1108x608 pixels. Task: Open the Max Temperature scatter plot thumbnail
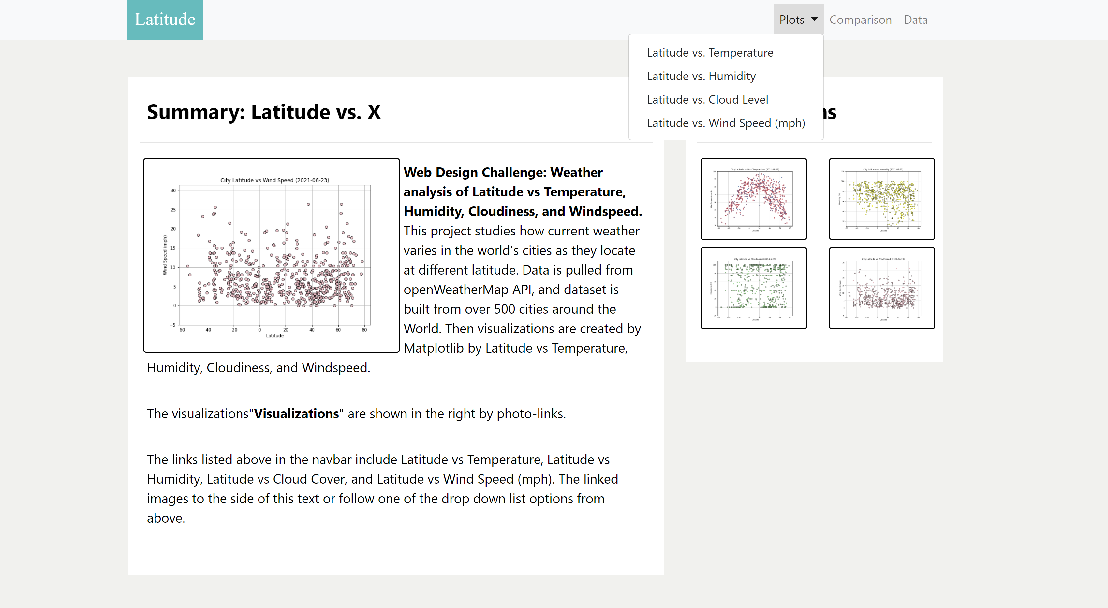point(754,199)
